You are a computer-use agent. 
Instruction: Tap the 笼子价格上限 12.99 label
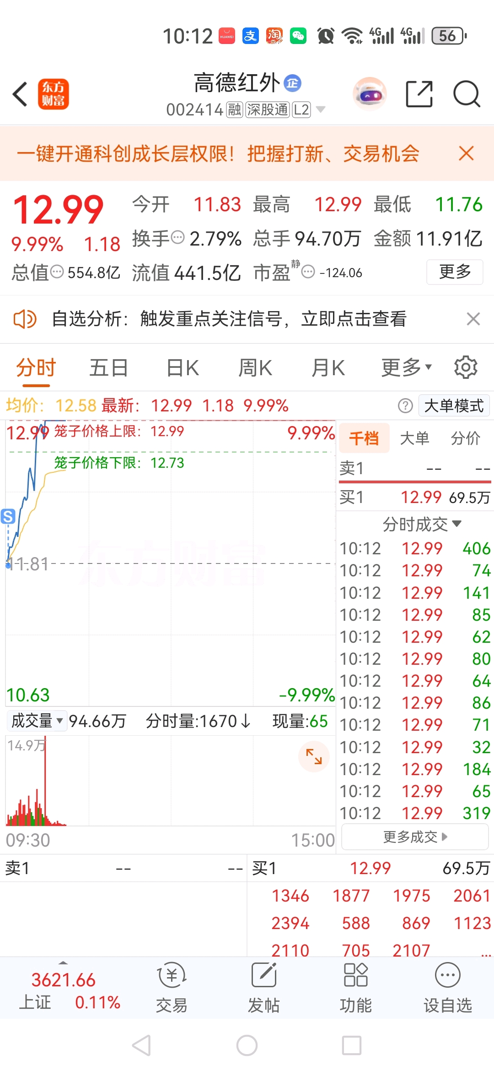click(x=119, y=431)
